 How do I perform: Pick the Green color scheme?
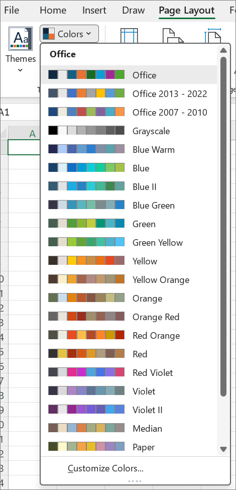129,224
